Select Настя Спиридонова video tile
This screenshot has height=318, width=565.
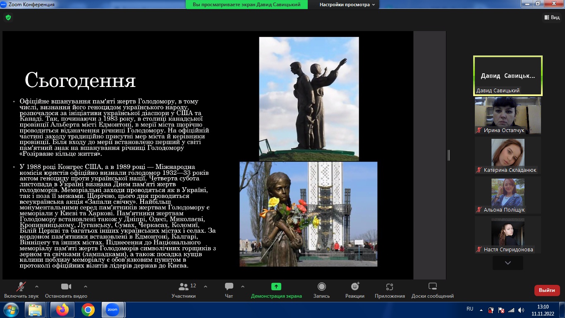pos(508,235)
